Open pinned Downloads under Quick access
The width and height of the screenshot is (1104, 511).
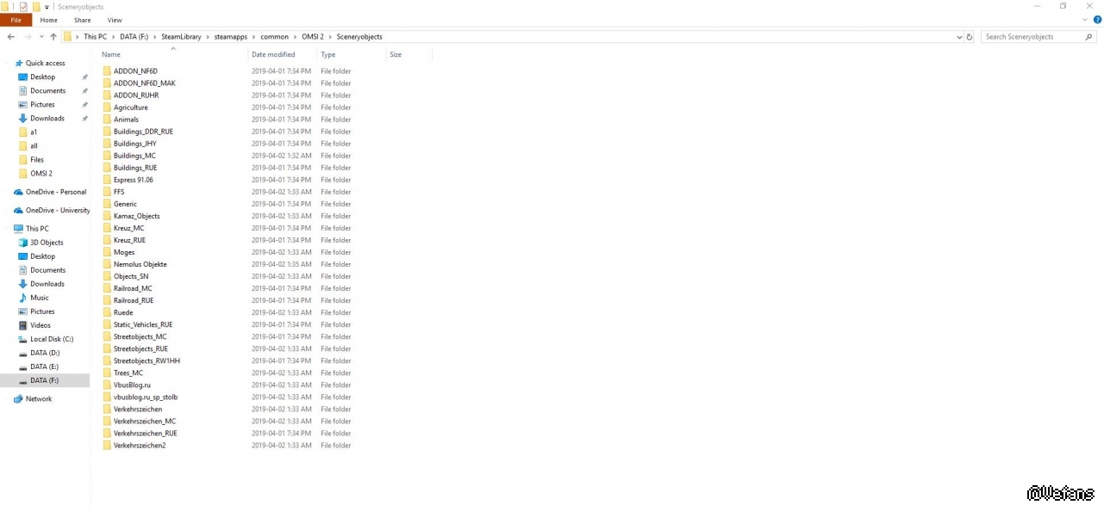click(x=47, y=118)
